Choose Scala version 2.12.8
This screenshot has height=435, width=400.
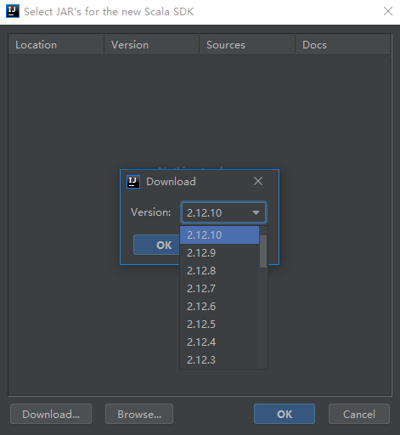[x=219, y=271]
